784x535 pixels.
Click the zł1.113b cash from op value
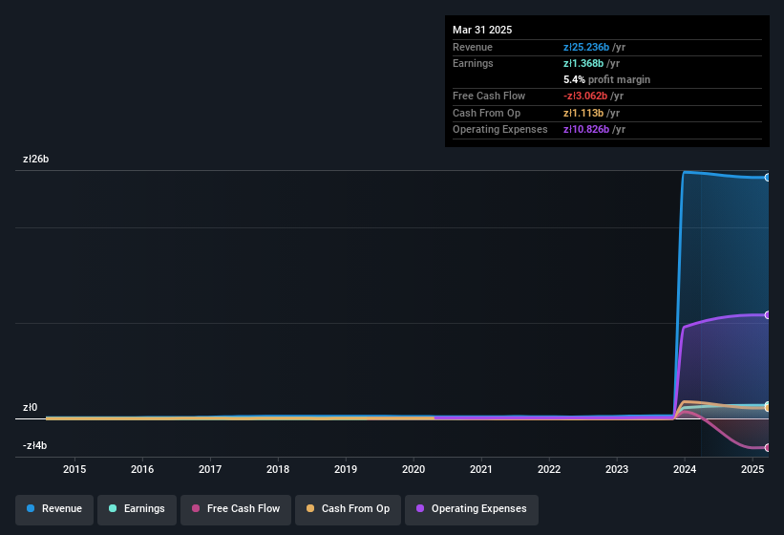(x=583, y=113)
